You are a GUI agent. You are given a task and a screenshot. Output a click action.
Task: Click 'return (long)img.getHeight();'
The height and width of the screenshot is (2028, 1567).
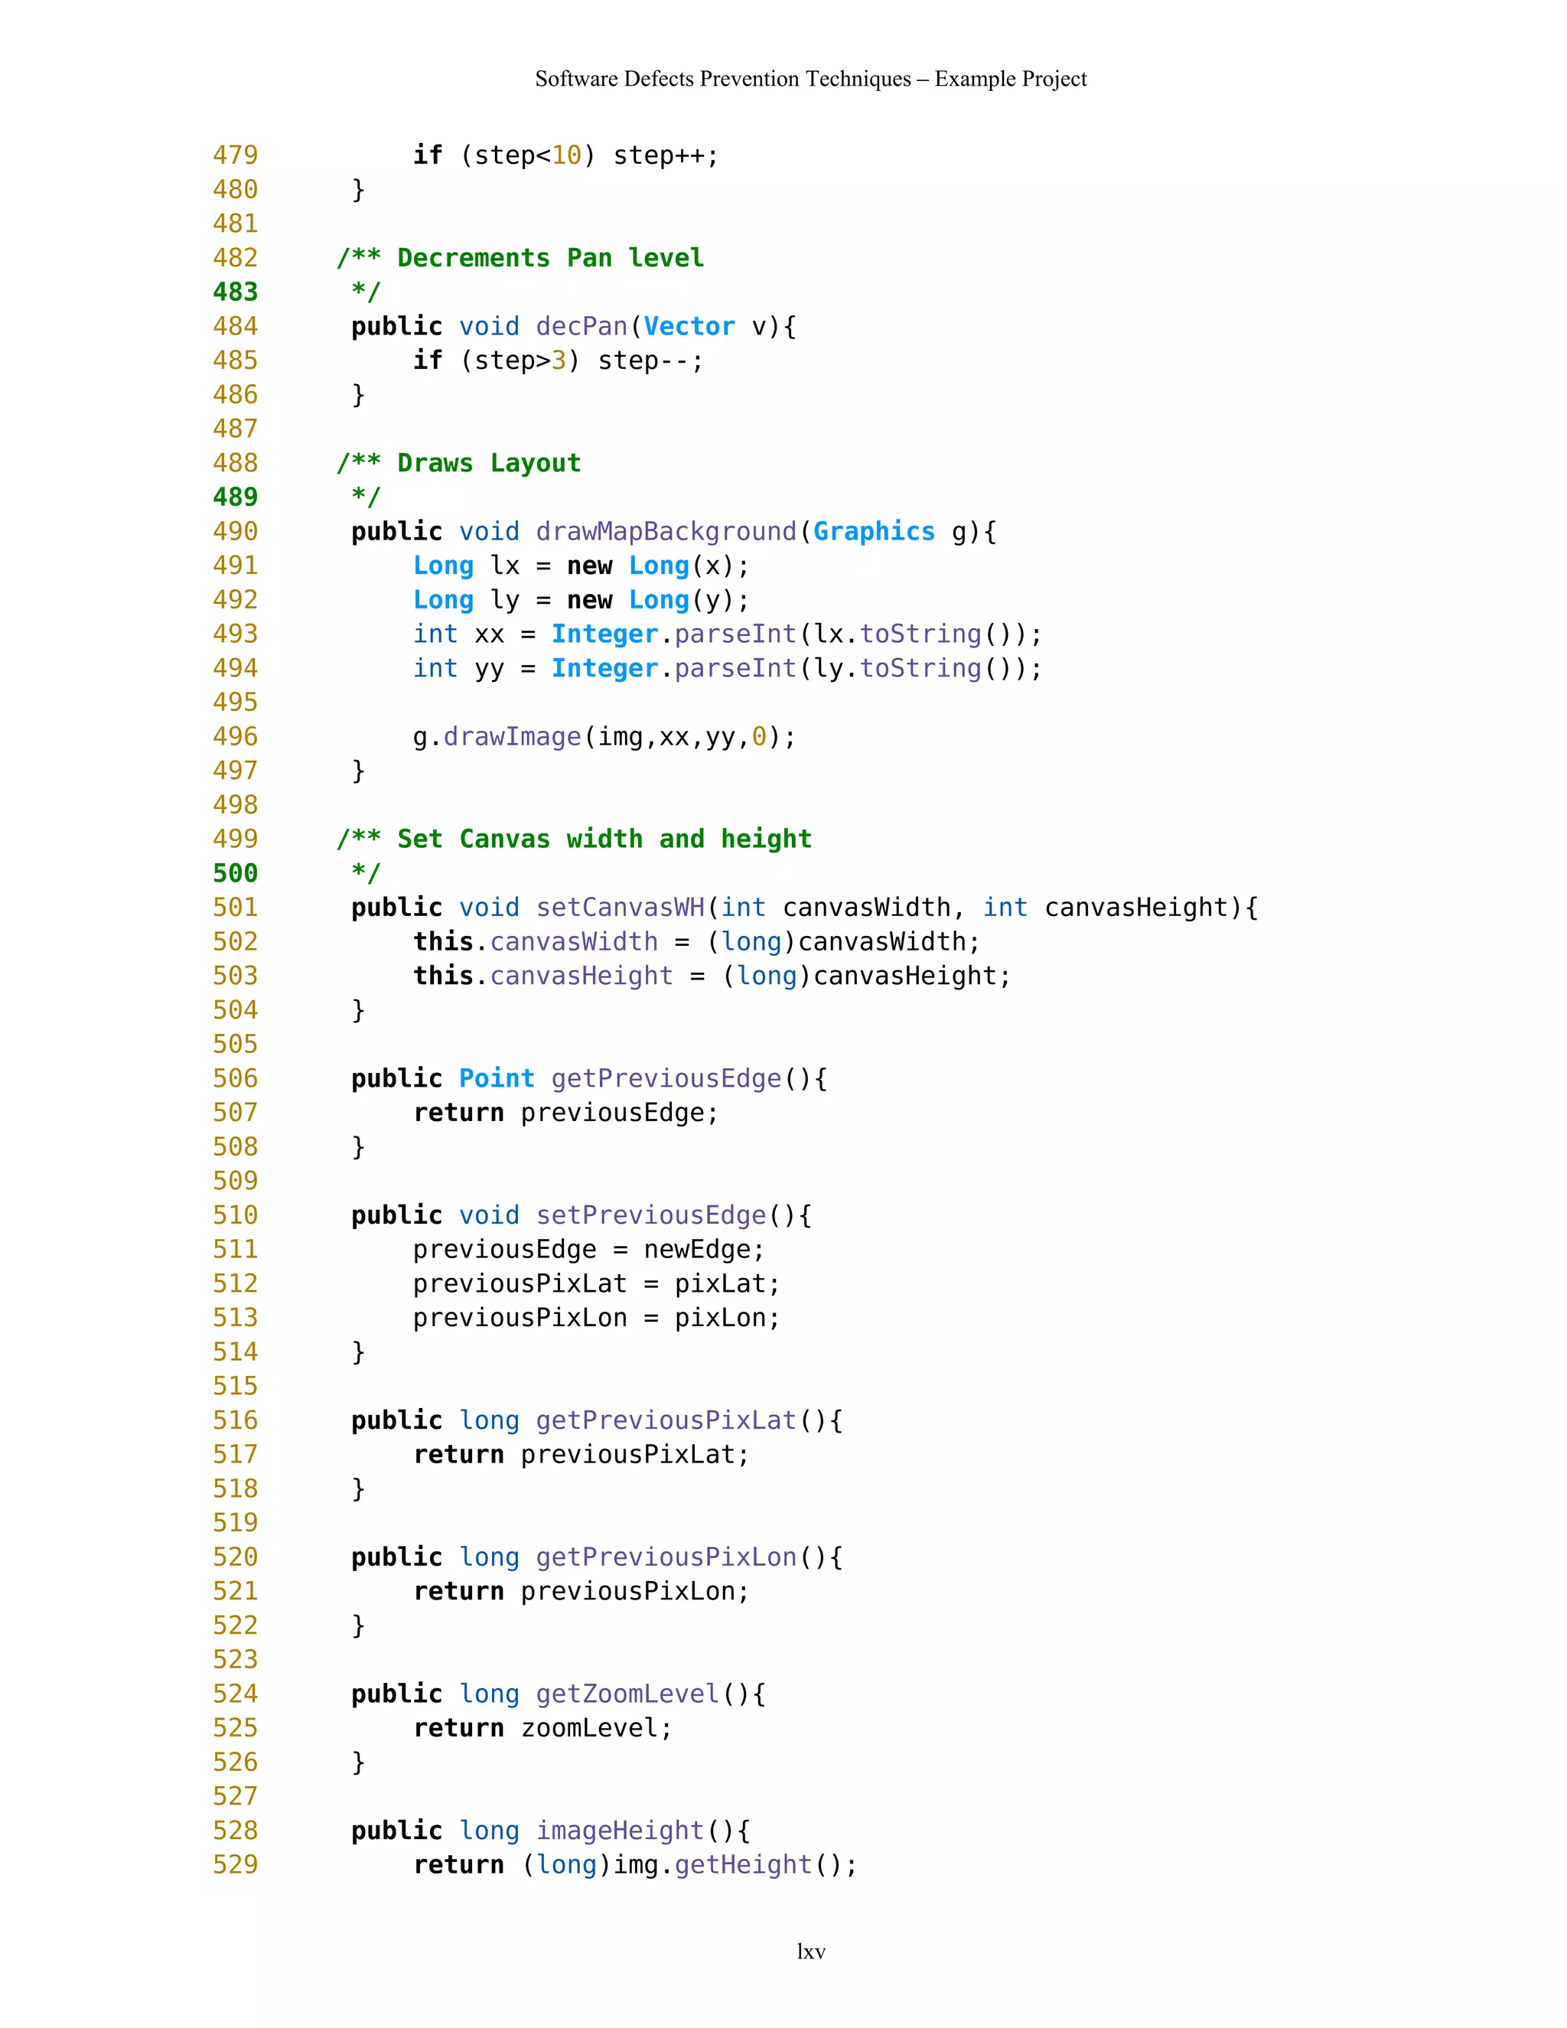pyautogui.click(x=635, y=1864)
